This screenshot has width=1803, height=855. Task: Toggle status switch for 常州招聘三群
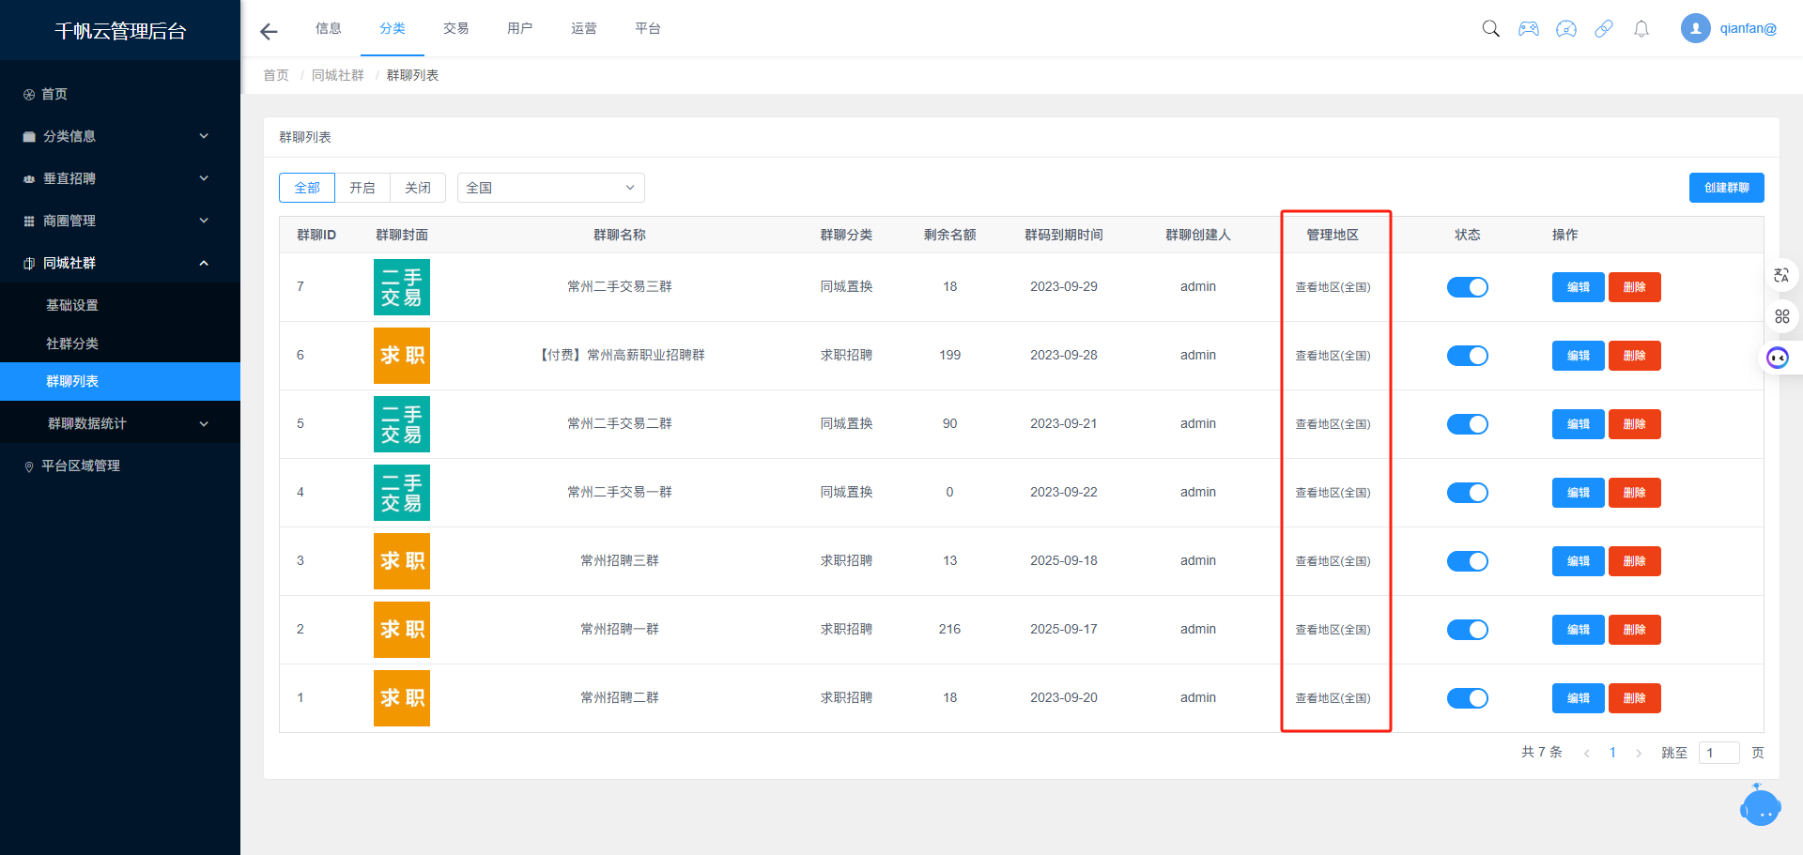click(1467, 561)
